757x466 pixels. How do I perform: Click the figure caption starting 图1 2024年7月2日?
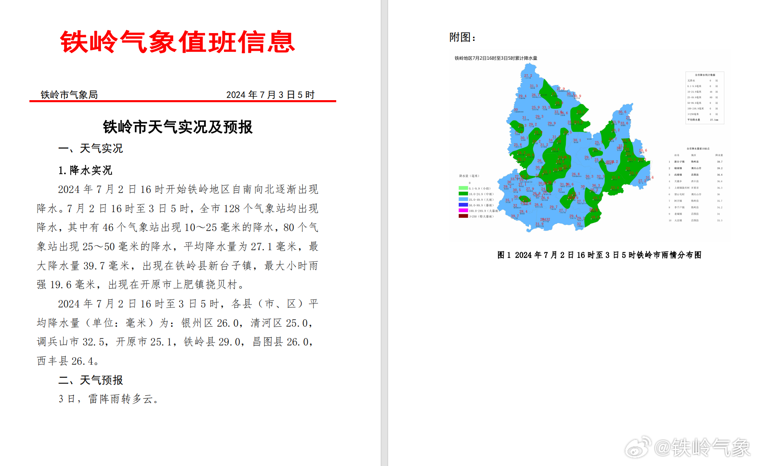tap(599, 255)
